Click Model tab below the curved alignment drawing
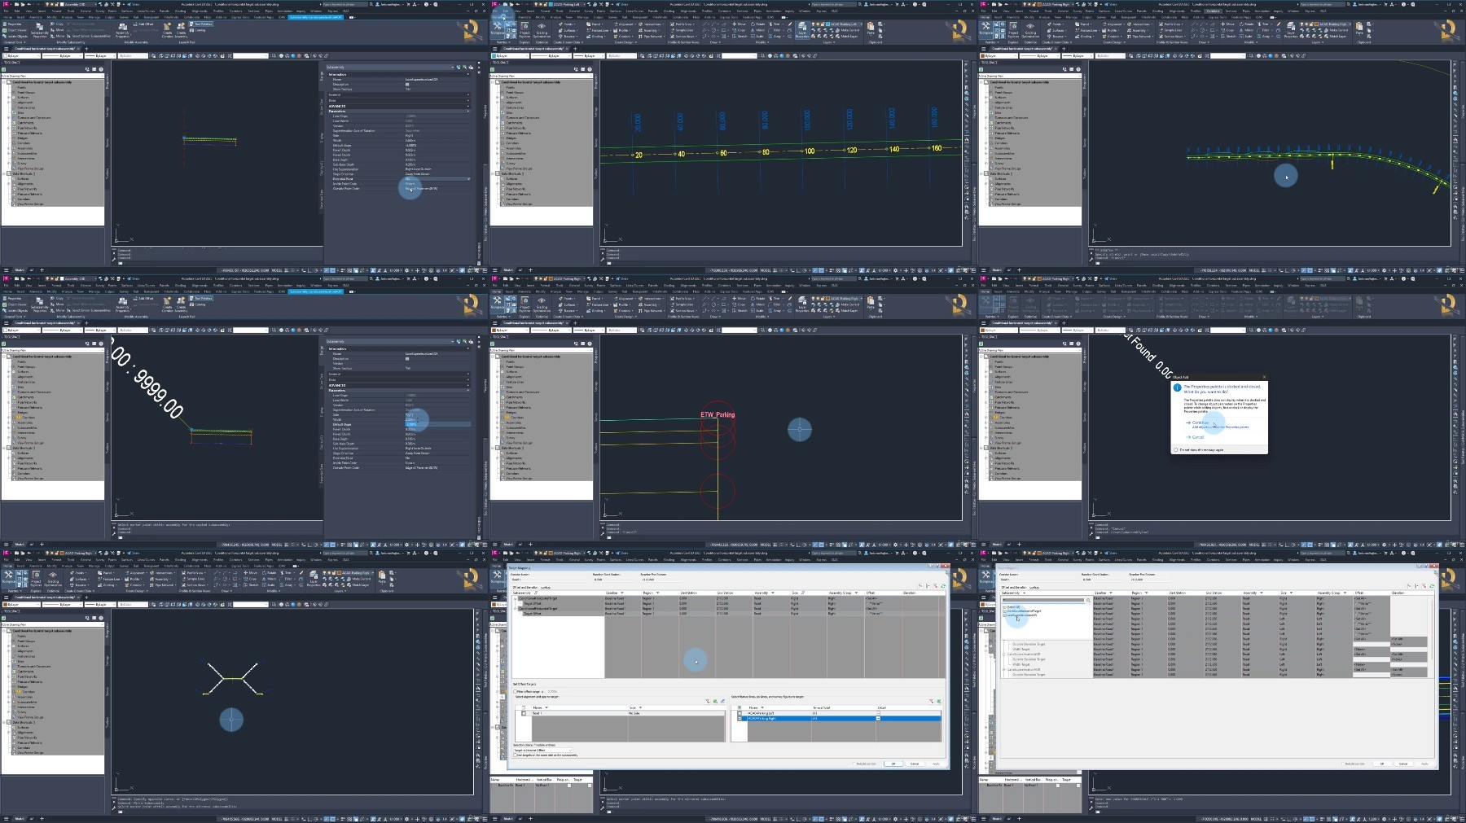 click(x=996, y=269)
